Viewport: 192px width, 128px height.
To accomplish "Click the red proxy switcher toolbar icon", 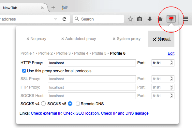I will point(171,19).
